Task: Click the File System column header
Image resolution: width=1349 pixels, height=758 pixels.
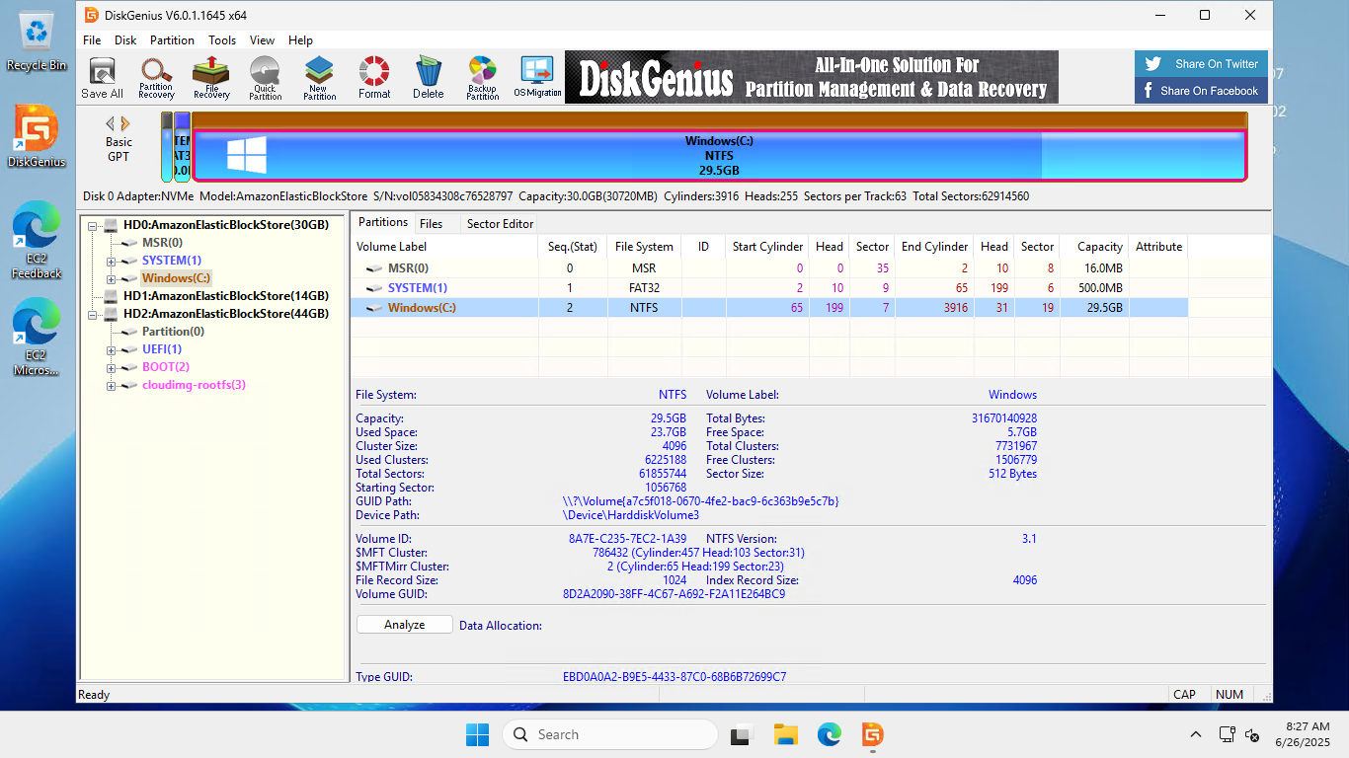Action: click(644, 247)
